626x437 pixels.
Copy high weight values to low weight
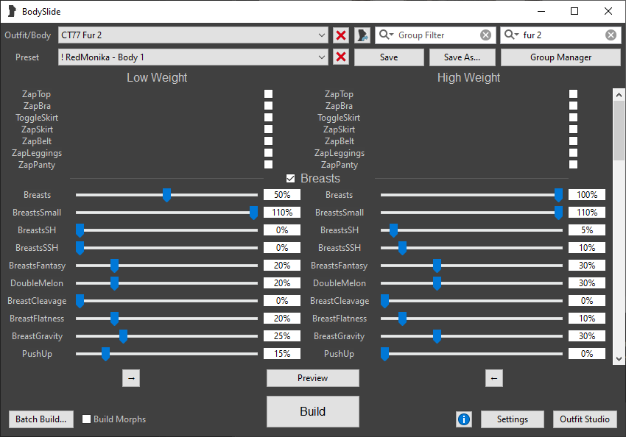click(x=494, y=378)
